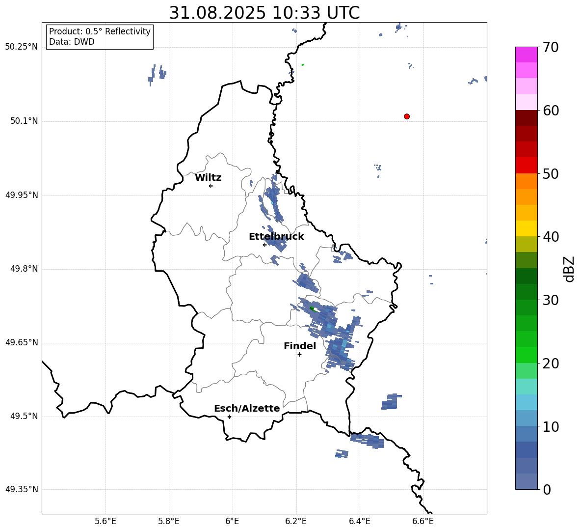This screenshot has height=531, width=581.
Task: Click the cross marker below Esch/Alzette
Action: [229, 417]
